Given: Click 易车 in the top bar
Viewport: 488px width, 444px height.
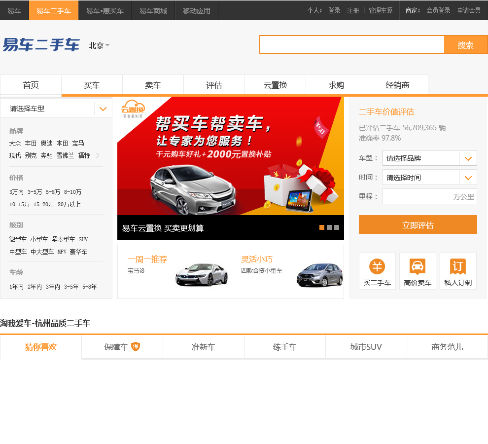Looking at the screenshot, I should (14, 10).
